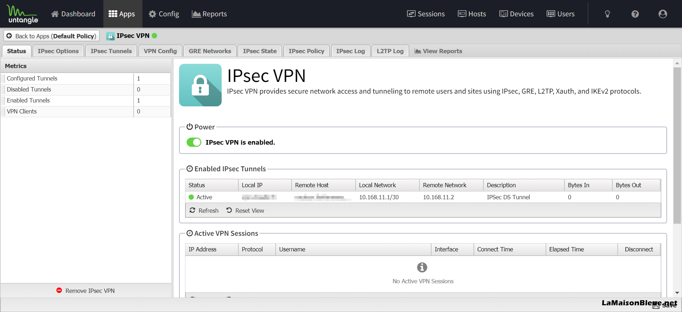Screen dimensions: 682x312
Task: Sort tunnels by Remote Host column
Action: coord(324,185)
